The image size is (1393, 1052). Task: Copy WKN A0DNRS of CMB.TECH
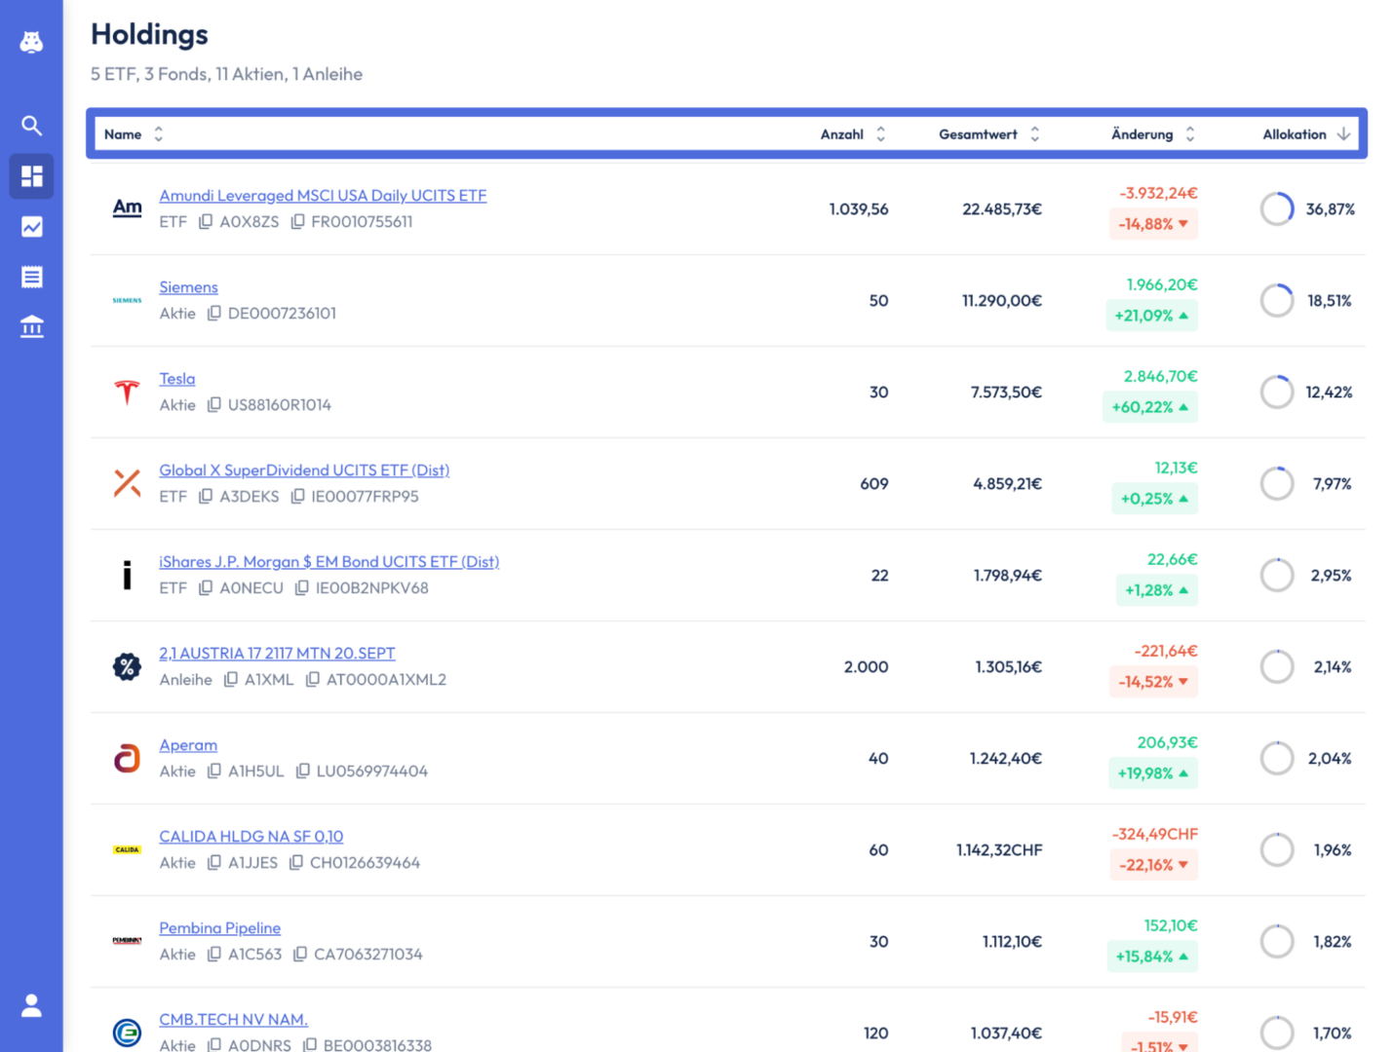click(x=213, y=1045)
